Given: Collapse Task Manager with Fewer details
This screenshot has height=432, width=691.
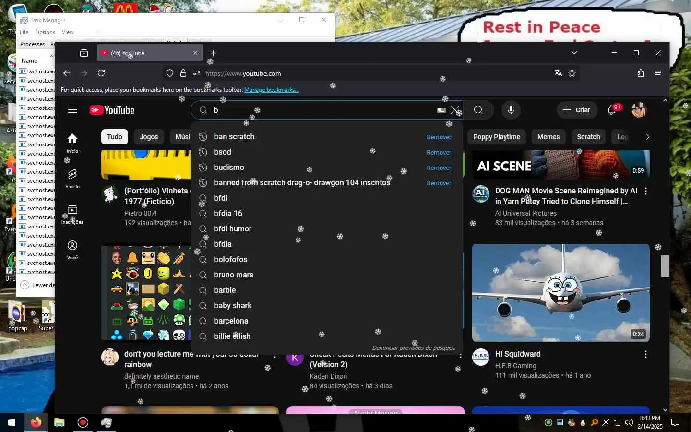Looking at the screenshot, I should pos(38,285).
